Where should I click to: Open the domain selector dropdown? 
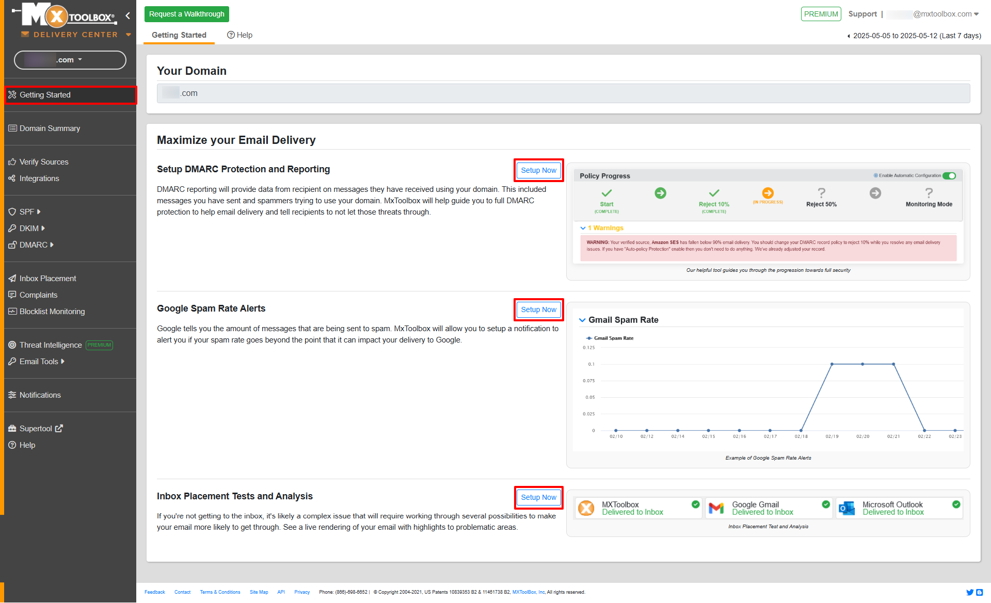(x=70, y=60)
